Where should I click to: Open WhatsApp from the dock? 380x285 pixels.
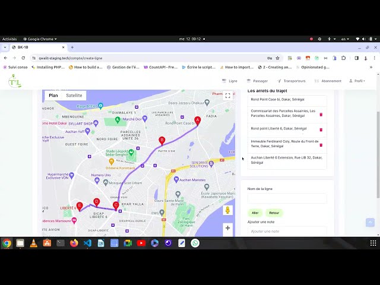(195, 243)
